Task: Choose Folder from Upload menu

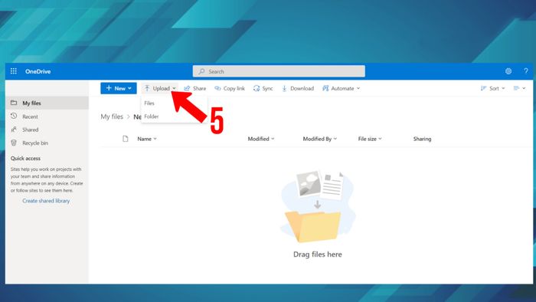Action: coord(152,117)
